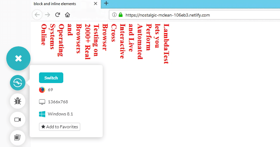The width and height of the screenshot is (280, 147).
Task: Click the vertical 'Perform' red text
Action: click(149, 37)
